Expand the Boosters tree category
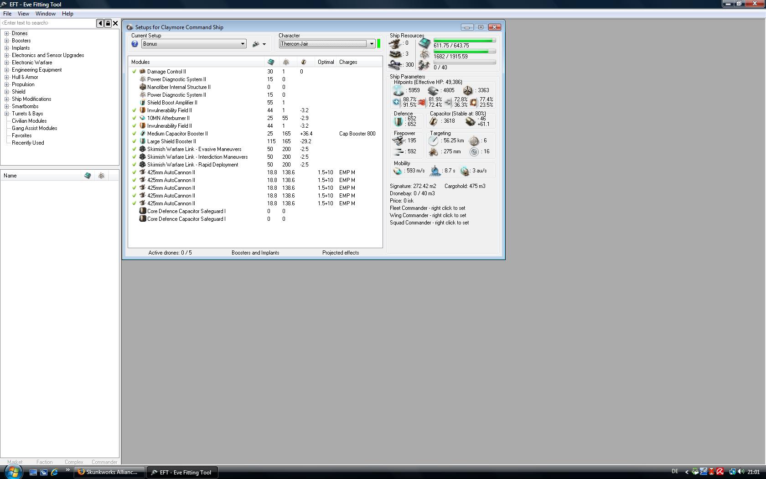The height and width of the screenshot is (479, 766). pos(7,41)
